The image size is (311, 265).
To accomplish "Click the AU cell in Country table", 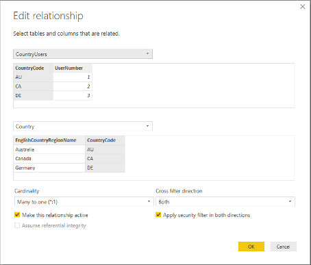I will coord(105,149).
